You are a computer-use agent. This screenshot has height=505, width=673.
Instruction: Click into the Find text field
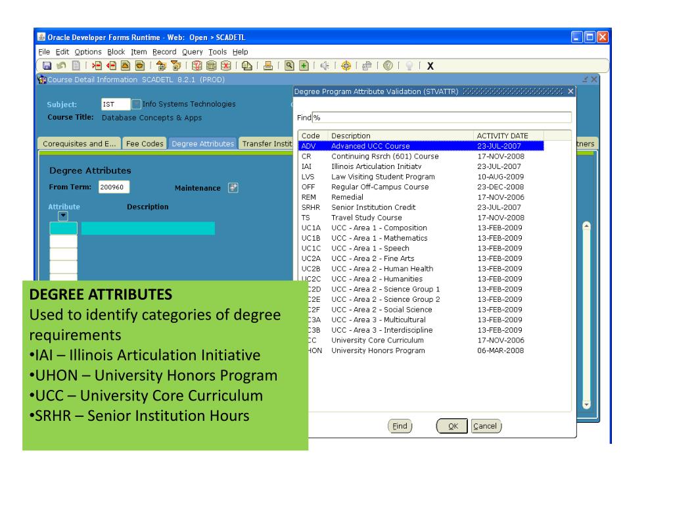[x=442, y=118]
